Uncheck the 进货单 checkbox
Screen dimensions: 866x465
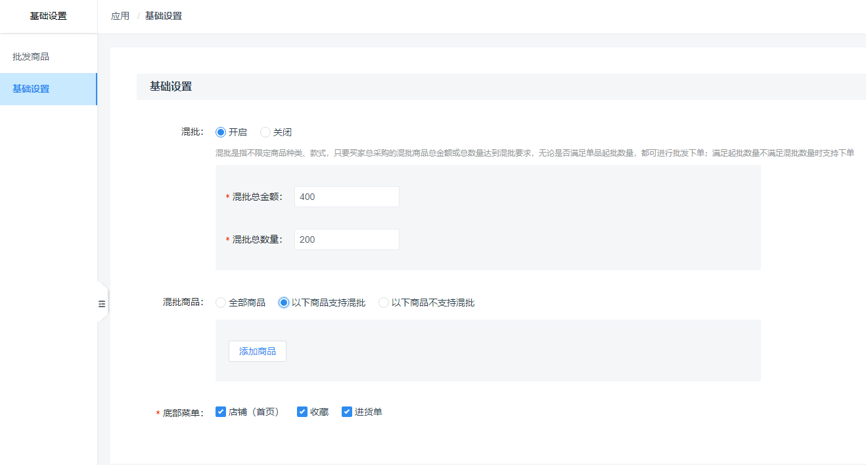tap(346, 411)
